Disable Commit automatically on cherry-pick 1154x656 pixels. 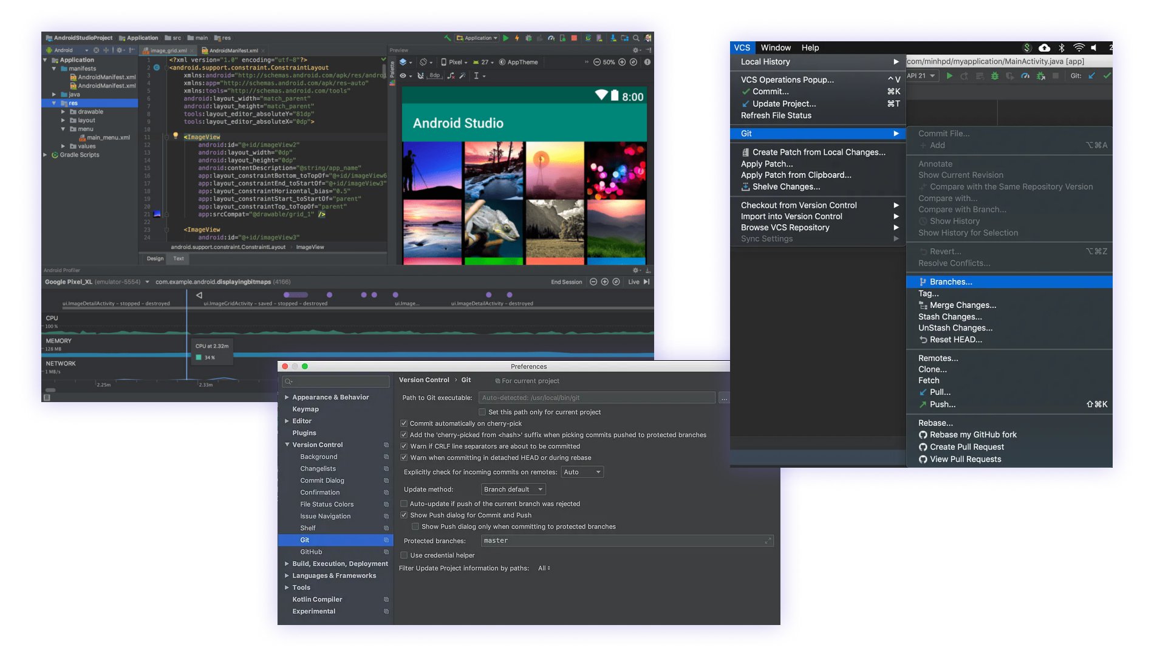click(x=404, y=423)
